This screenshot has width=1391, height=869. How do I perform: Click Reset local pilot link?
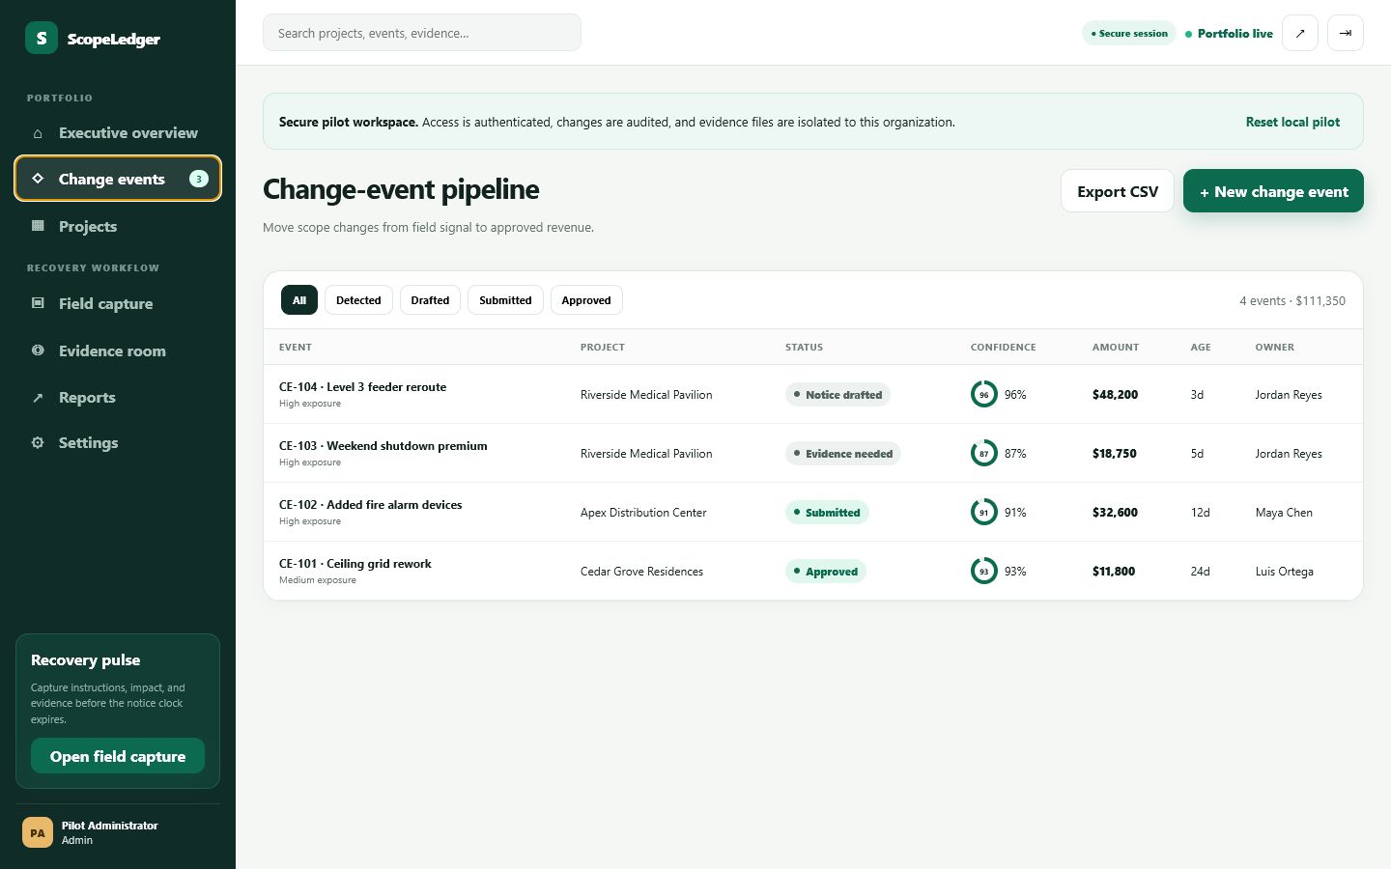tap(1292, 122)
